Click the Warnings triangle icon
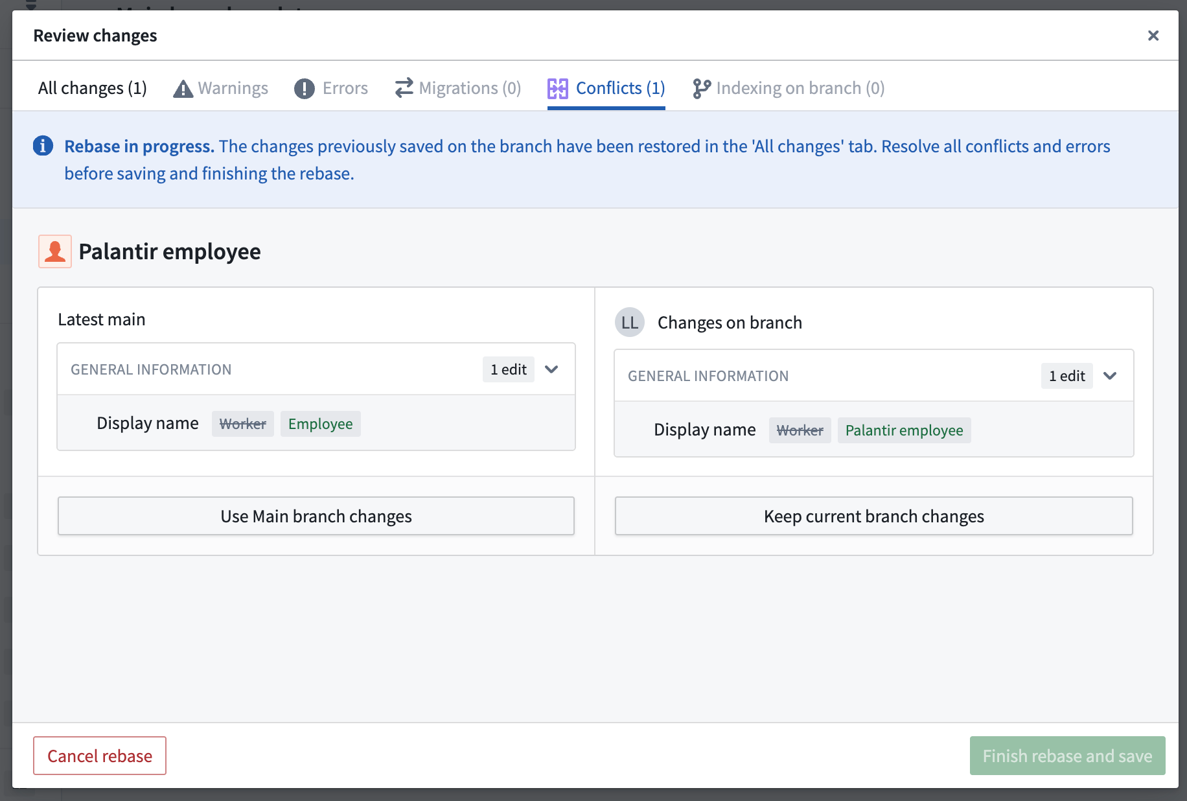Image resolution: width=1187 pixels, height=801 pixels. pos(182,88)
